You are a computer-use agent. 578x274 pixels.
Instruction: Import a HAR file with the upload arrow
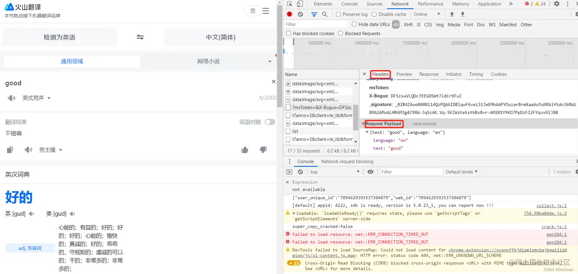point(452,14)
